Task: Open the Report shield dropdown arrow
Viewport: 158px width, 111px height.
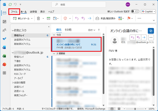Action: point(70,18)
